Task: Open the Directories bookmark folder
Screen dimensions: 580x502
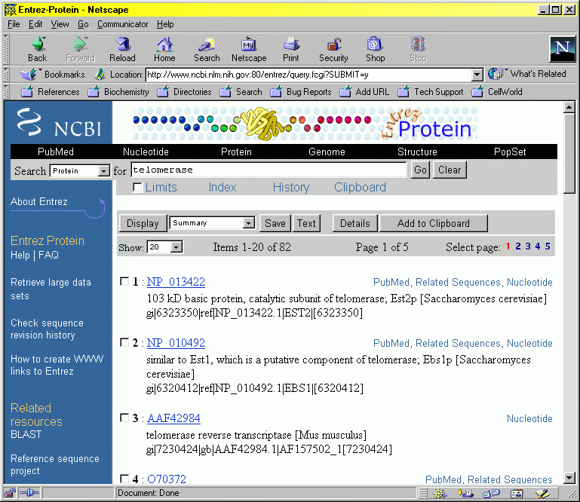Action: point(184,92)
